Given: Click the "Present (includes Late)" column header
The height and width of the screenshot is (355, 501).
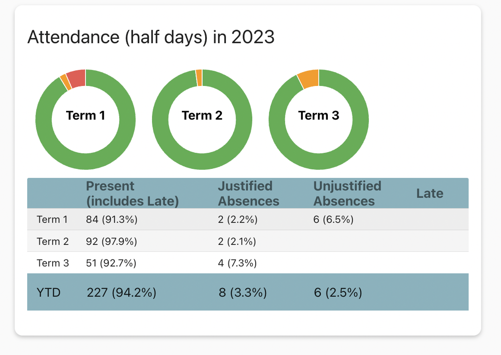Looking at the screenshot, I should point(132,193).
